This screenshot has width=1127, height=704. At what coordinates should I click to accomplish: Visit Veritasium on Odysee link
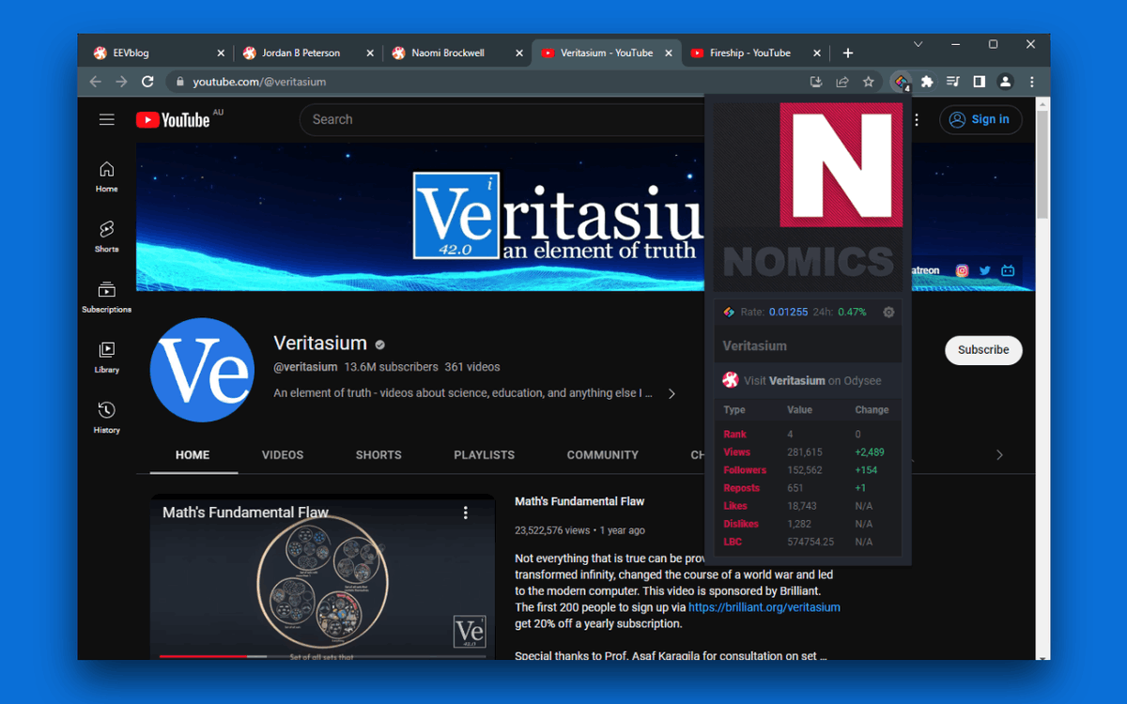pos(813,380)
